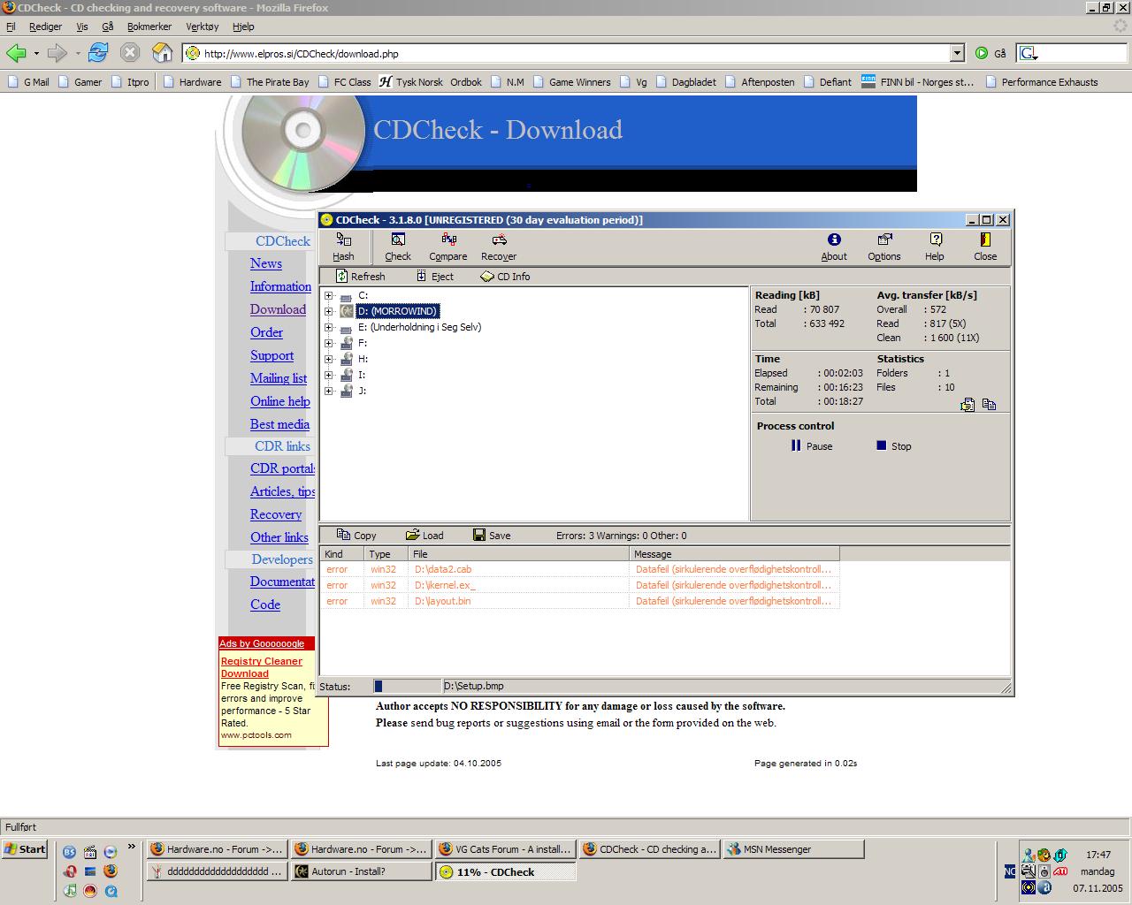Expand the D: (MORROWIND) tree node
This screenshot has width=1132, height=905.
[x=329, y=311]
